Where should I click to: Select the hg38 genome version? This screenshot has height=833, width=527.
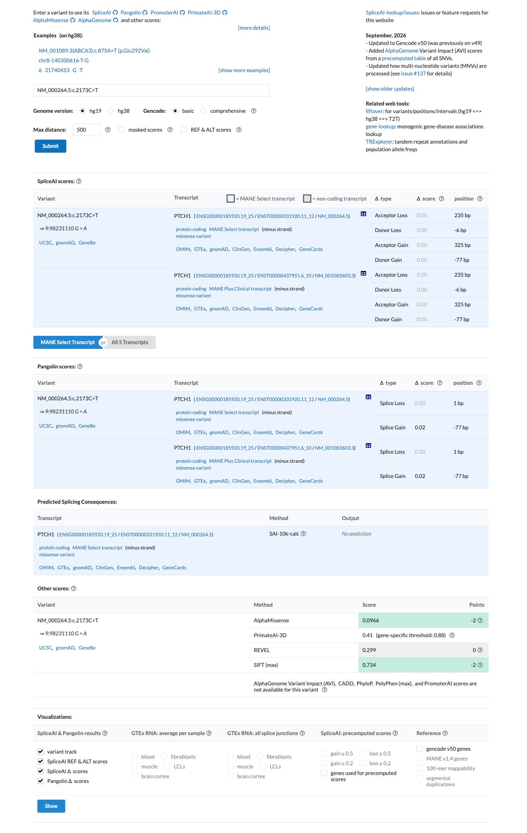pyautogui.click(x=111, y=111)
